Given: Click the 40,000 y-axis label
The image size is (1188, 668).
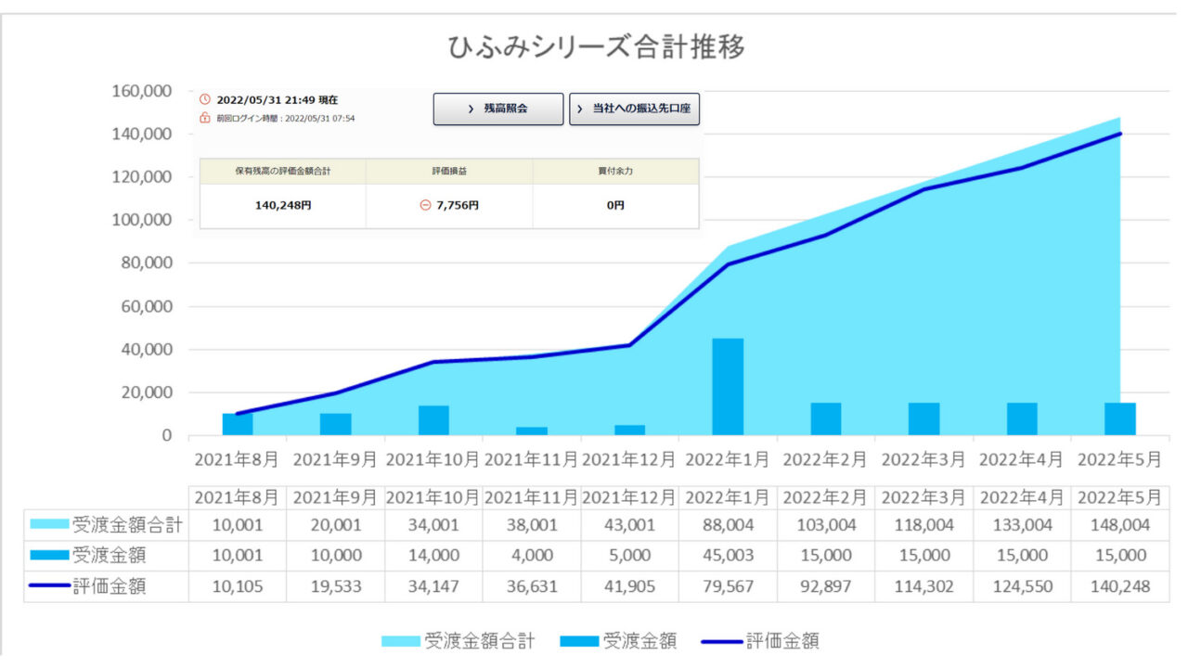Looking at the screenshot, I should (x=147, y=349).
